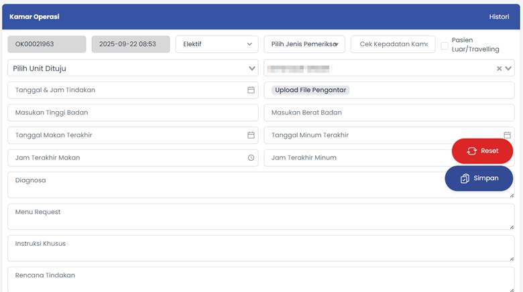Click the Reset refresh icon
523x292 pixels.
[x=471, y=151]
